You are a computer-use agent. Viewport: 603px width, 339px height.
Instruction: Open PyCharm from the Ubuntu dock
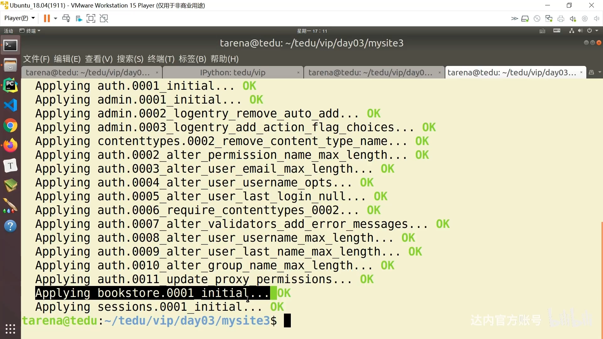tap(10, 85)
